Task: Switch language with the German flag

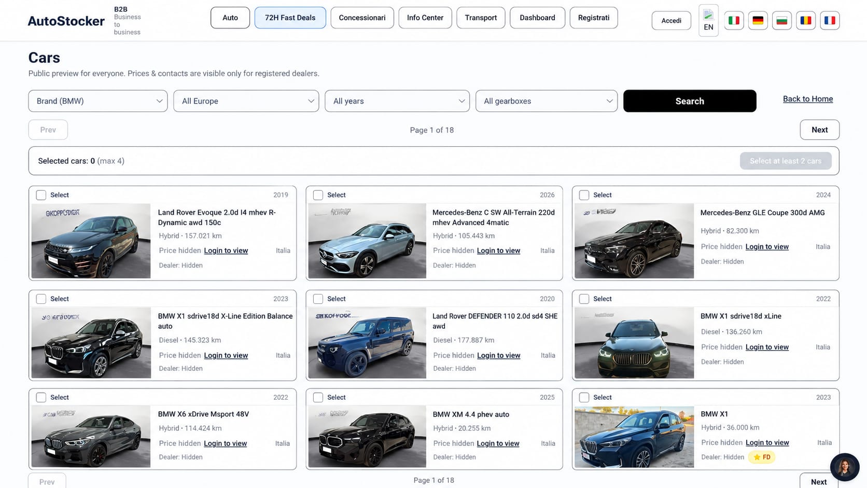Action: [x=758, y=20]
